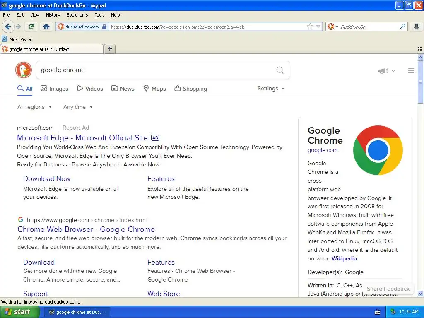
Task: Open the View menu
Action: 35,15
